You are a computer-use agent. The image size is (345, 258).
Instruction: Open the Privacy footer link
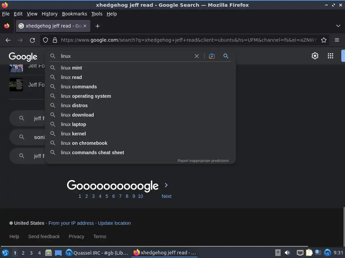click(76, 236)
